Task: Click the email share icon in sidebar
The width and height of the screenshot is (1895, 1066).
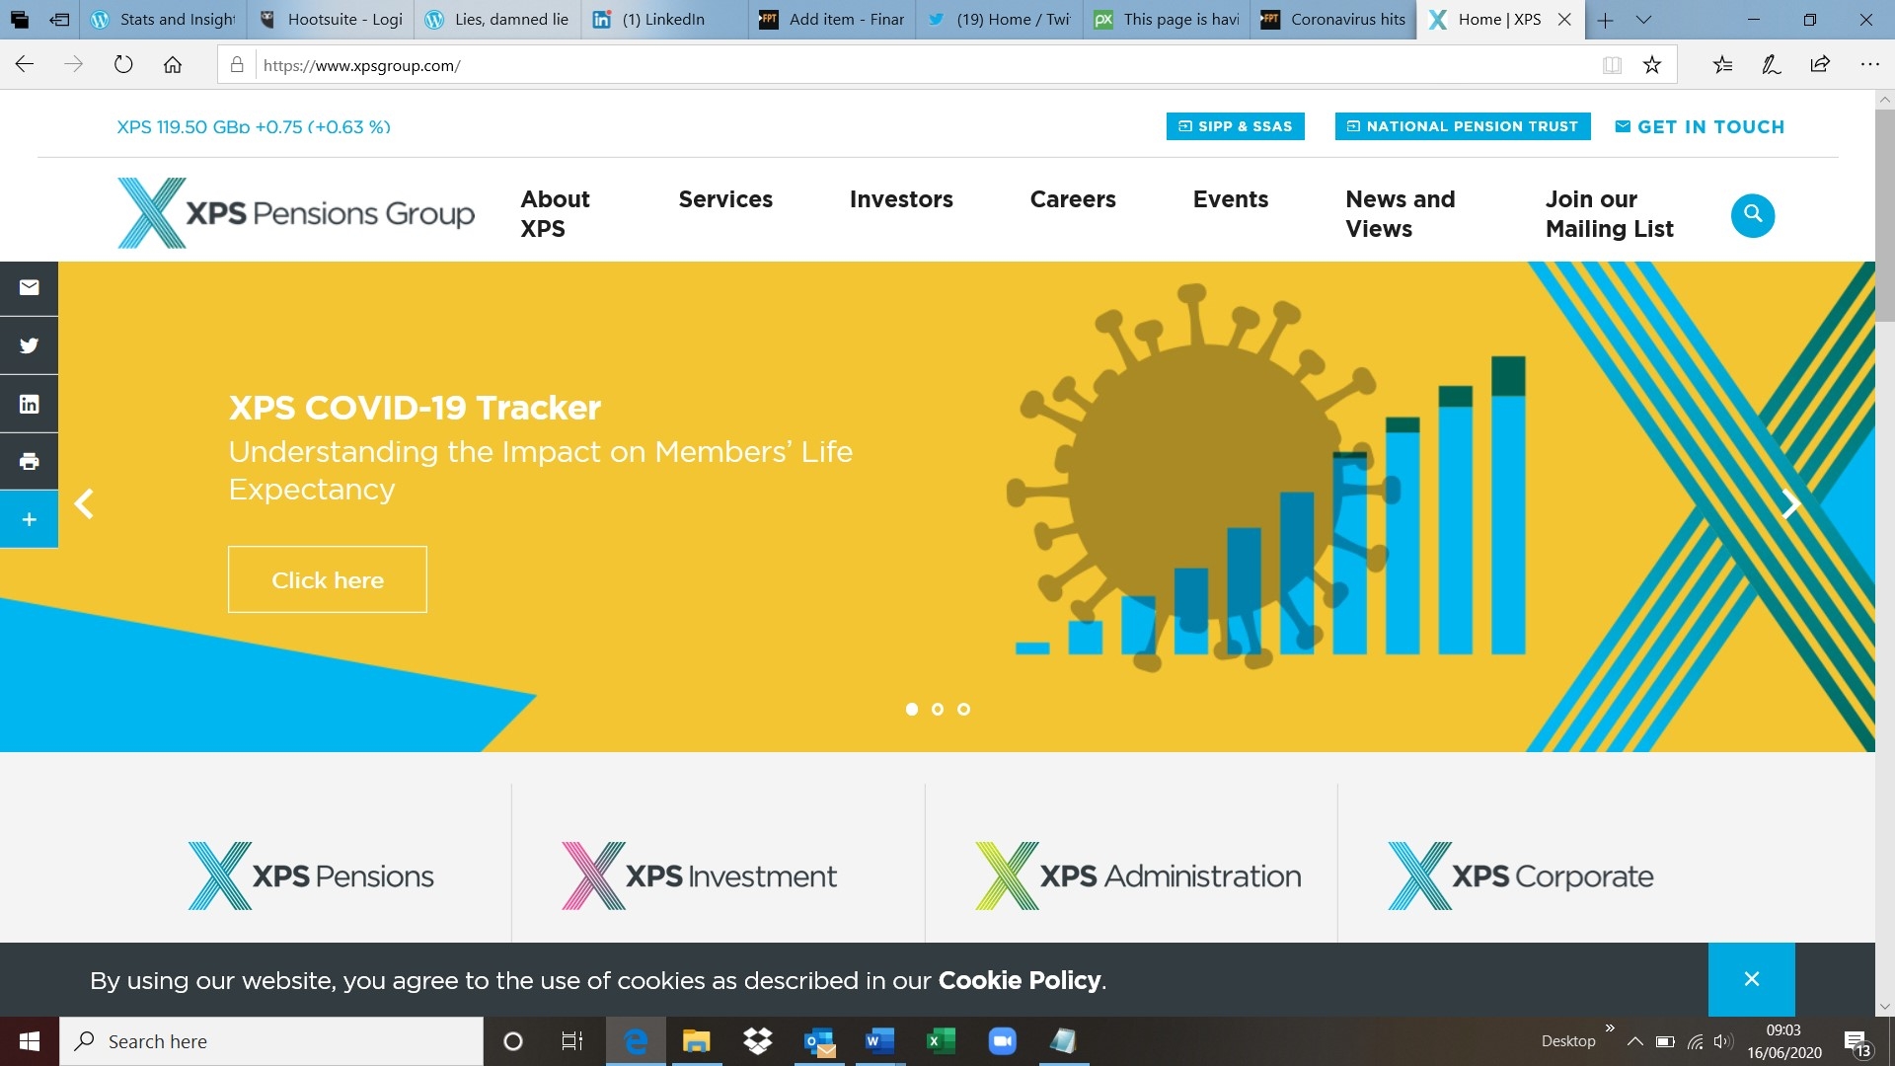Action: [x=29, y=287]
